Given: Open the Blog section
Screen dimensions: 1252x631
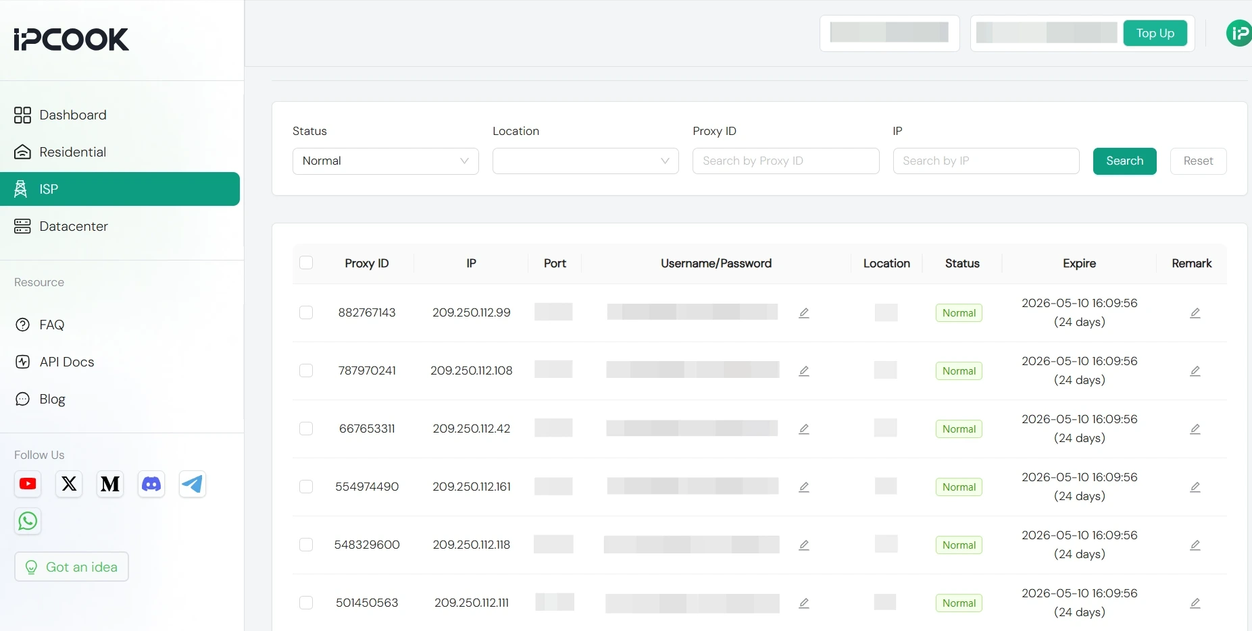Looking at the screenshot, I should pyautogui.click(x=52, y=399).
